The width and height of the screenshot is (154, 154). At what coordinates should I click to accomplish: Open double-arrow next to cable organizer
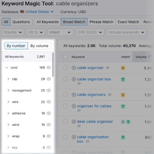[108, 68]
